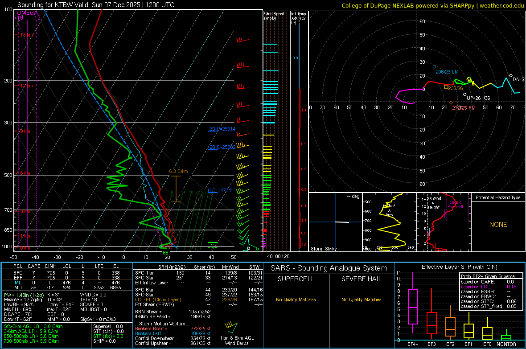Click the 'LowRH = 95%' value
526x349 pixels.
coord(18,304)
